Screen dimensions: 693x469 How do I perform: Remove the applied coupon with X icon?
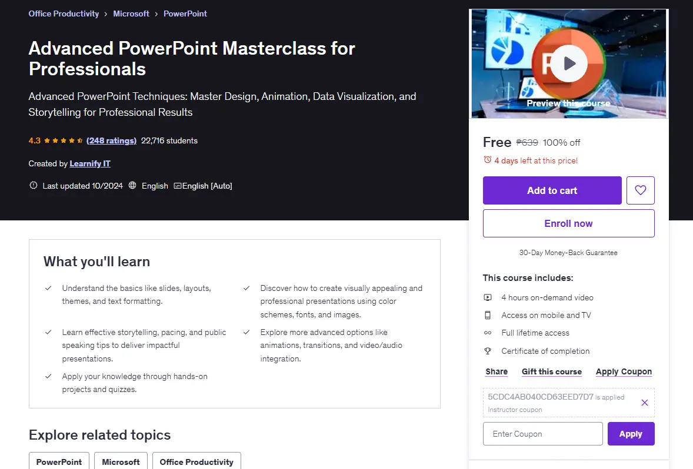tap(645, 403)
